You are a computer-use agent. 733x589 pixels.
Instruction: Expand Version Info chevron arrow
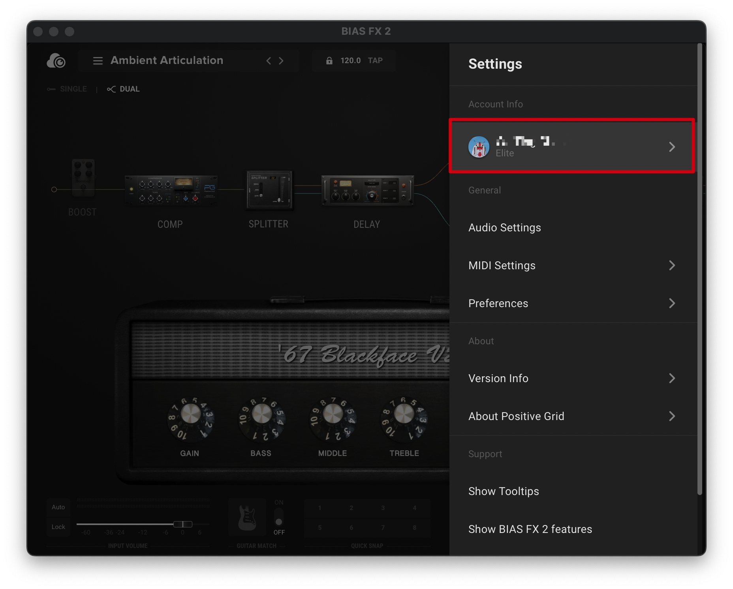(672, 378)
